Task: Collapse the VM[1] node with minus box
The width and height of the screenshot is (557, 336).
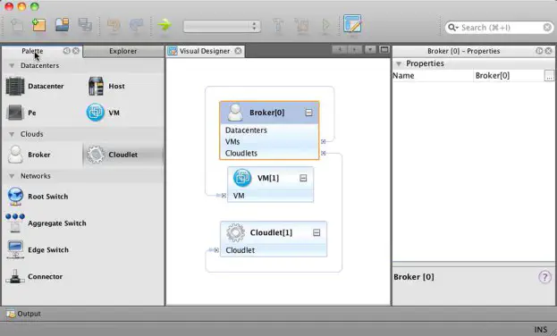Action: pyautogui.click(x=303, y=178)
